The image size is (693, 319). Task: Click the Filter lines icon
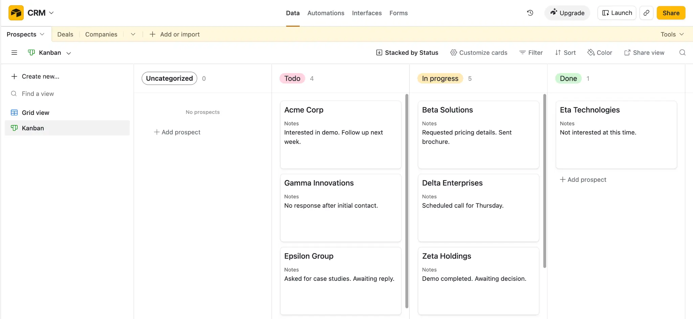pos(522,52)
